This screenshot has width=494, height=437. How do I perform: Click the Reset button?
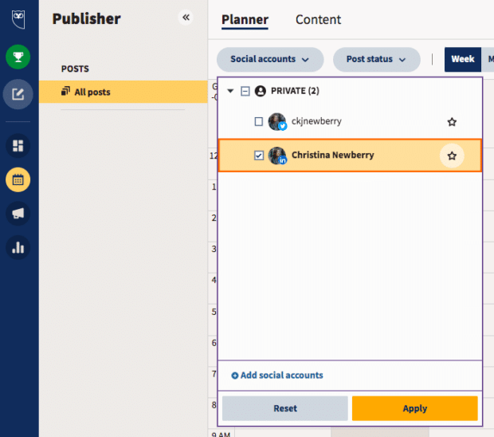click(x=284, y=408)
